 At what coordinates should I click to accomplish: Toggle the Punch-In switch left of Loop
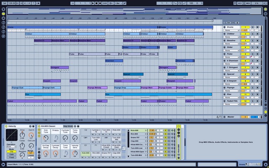point(175,3)
